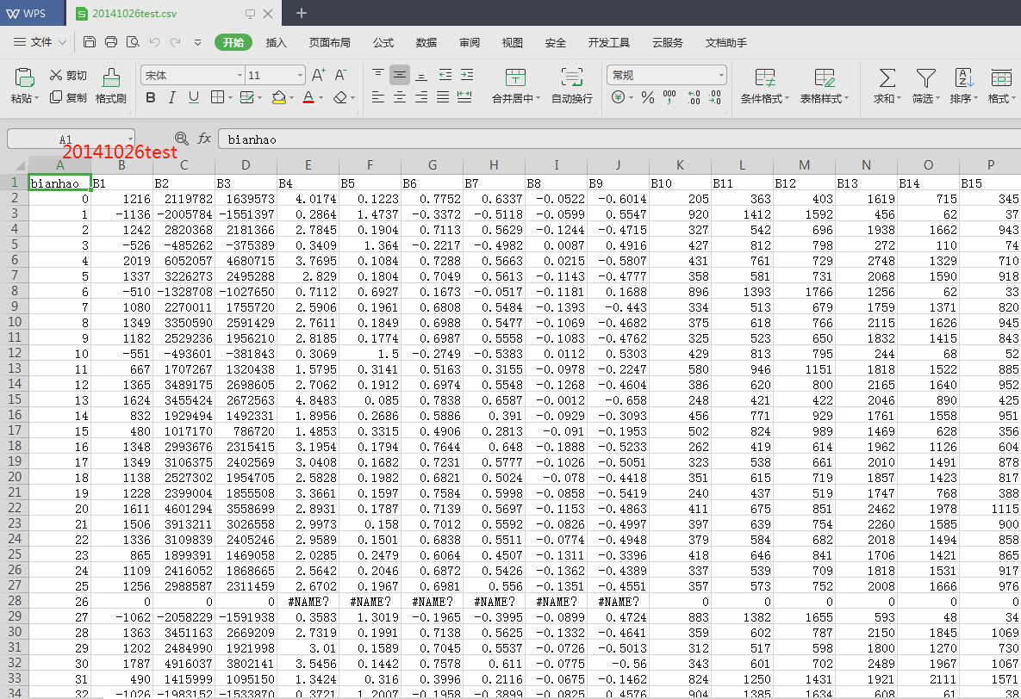Click the cell borders icon

coord(217,97)
